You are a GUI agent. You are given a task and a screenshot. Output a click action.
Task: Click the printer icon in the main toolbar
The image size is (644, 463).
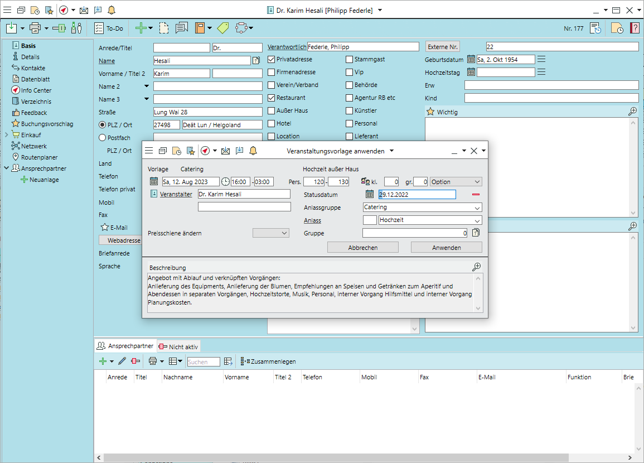click(35, 28)
